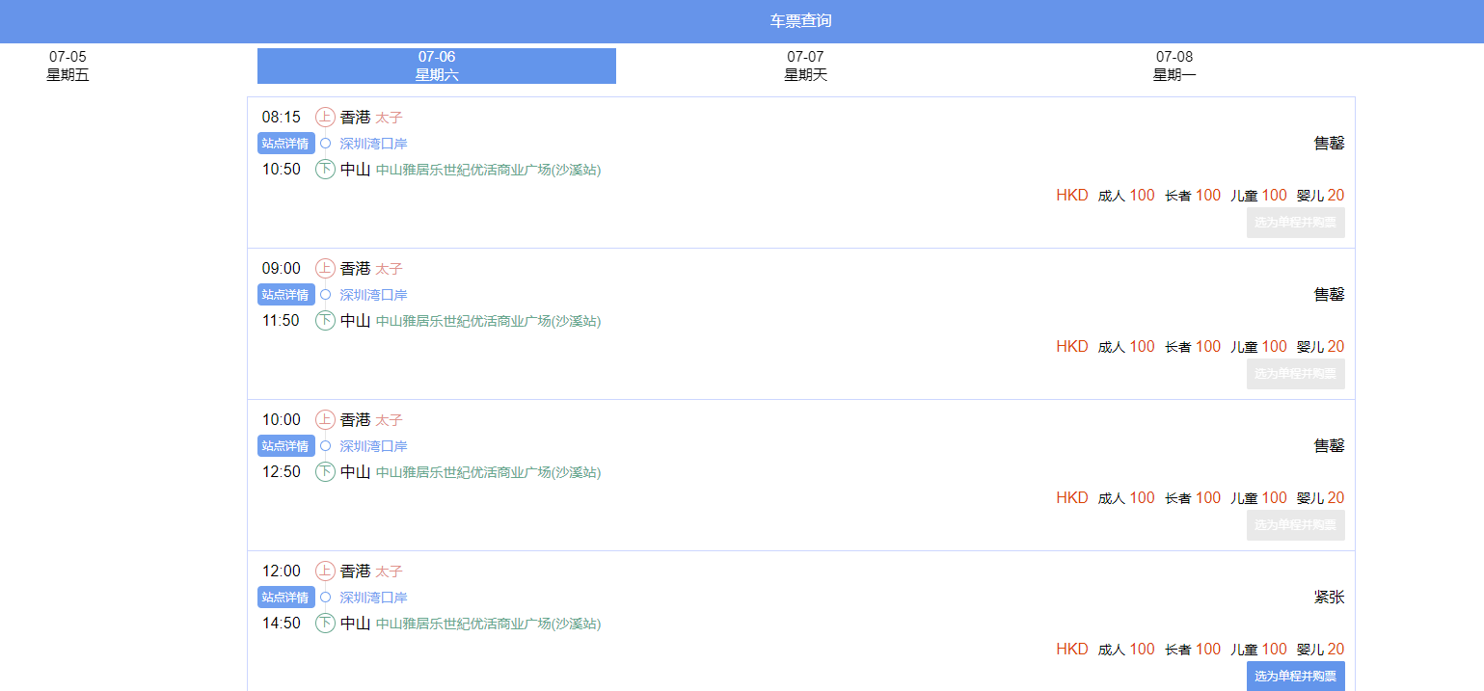Switch to the 07-08 Monday date tab

(1174, 66)
